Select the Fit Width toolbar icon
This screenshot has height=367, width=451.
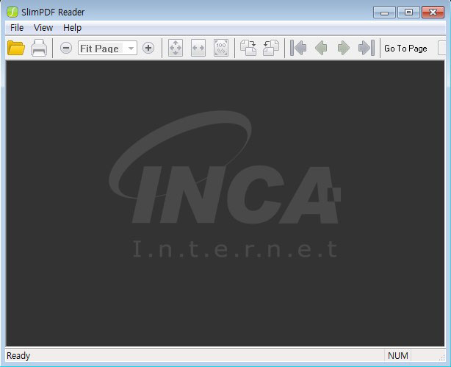click(198, 48)
